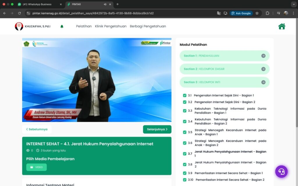Viewport: 298px width, 186px height.
Task: Open the purple headset support chat
Action: (281, 171)
